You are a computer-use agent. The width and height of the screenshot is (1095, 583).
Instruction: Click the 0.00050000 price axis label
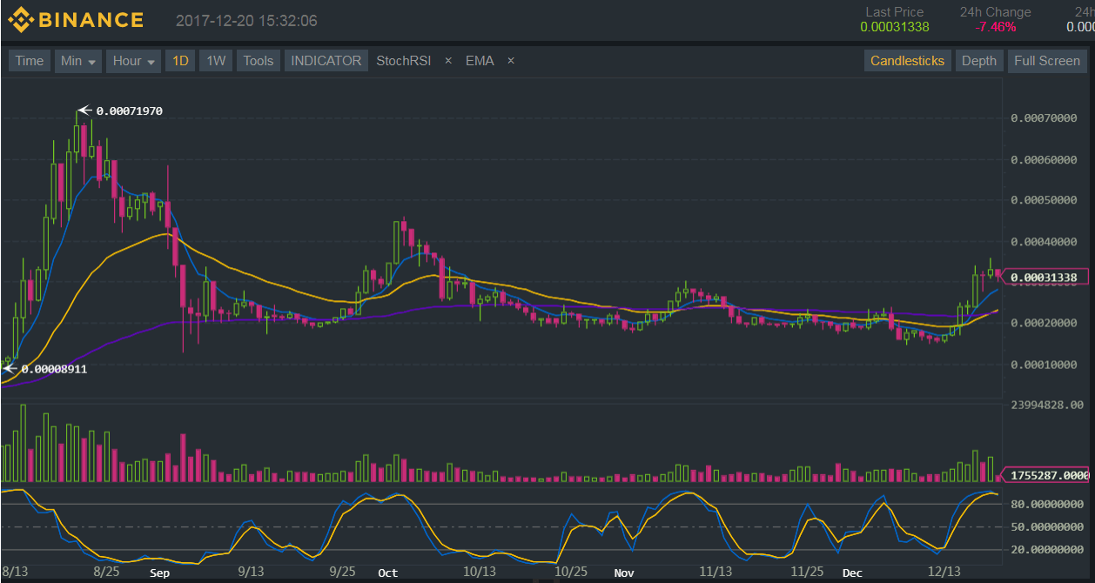(x=1044, y=200)
